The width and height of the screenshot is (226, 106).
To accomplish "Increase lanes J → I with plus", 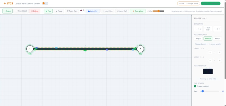I will pyautogui.click(x=220, y=61).
